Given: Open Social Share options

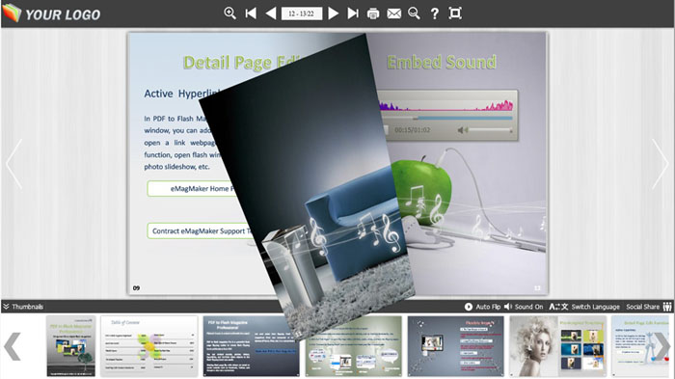Looking at the screenshot, I should click(649, 307).
